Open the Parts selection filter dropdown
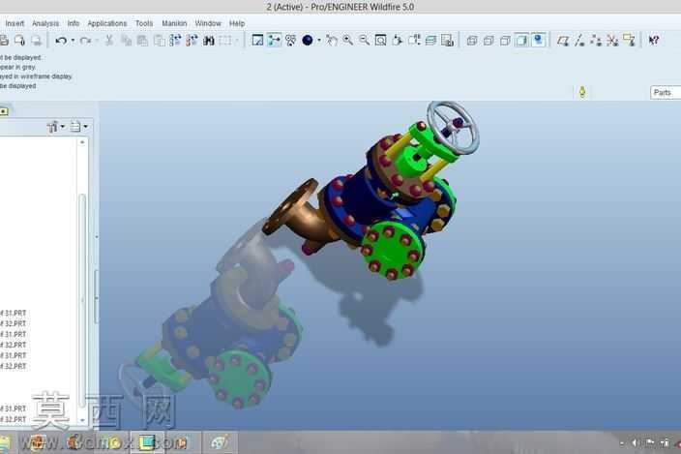The width and height of the screenshot is (681, 454). point(666,93)
